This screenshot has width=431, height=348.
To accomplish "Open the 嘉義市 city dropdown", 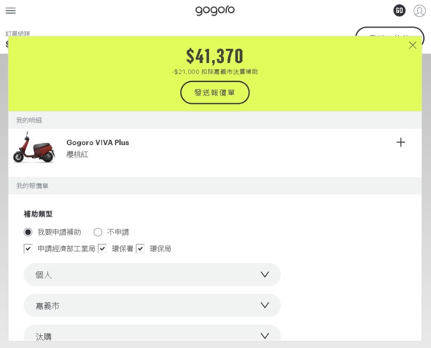I will pyautogui.click(x=152, y=306).
